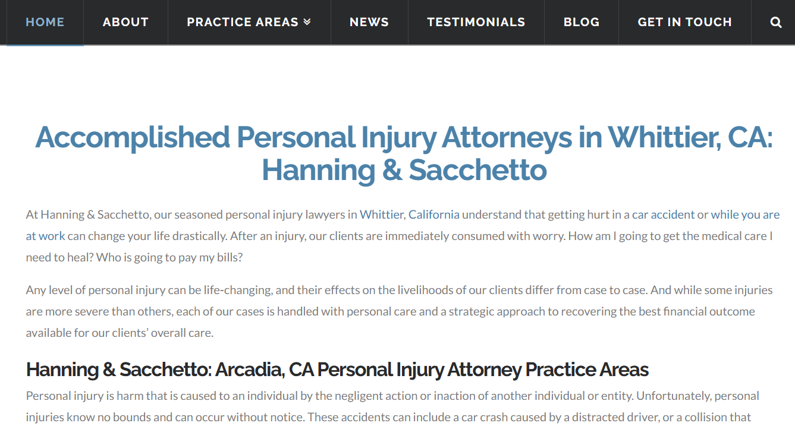Go to the Home page tab
Viewport: 795px width, 426px height.
[x=45, y=22]
